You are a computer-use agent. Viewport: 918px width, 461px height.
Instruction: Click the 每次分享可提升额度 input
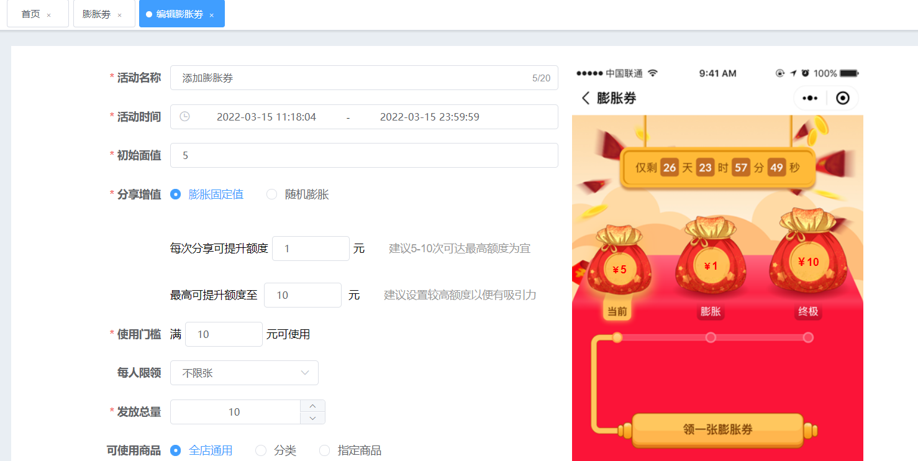(x=311, y=249)
